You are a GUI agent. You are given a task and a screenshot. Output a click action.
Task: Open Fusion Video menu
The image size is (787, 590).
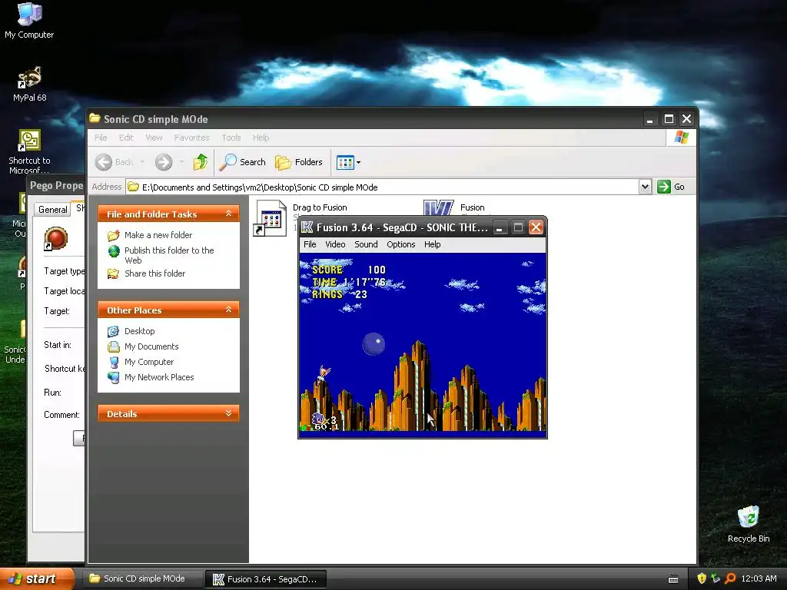(335, 244)
